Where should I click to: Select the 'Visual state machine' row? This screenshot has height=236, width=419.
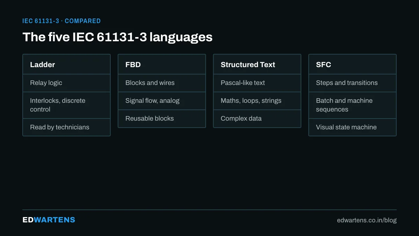[x=352, y=127]
